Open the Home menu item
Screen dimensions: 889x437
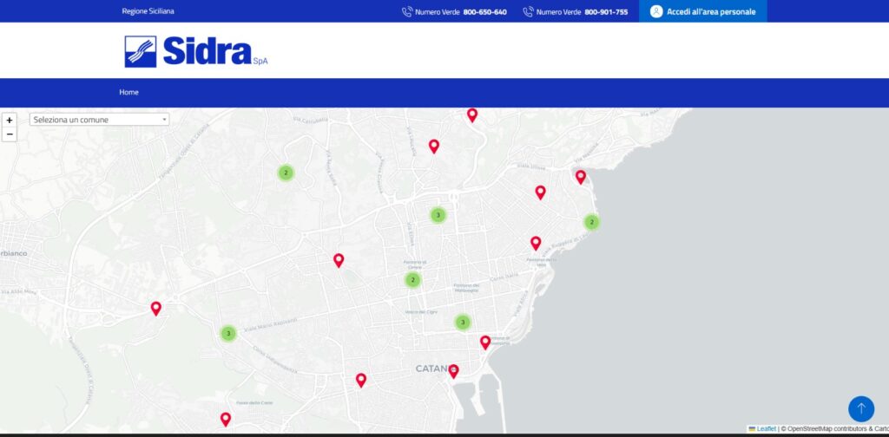coord(128,92)
